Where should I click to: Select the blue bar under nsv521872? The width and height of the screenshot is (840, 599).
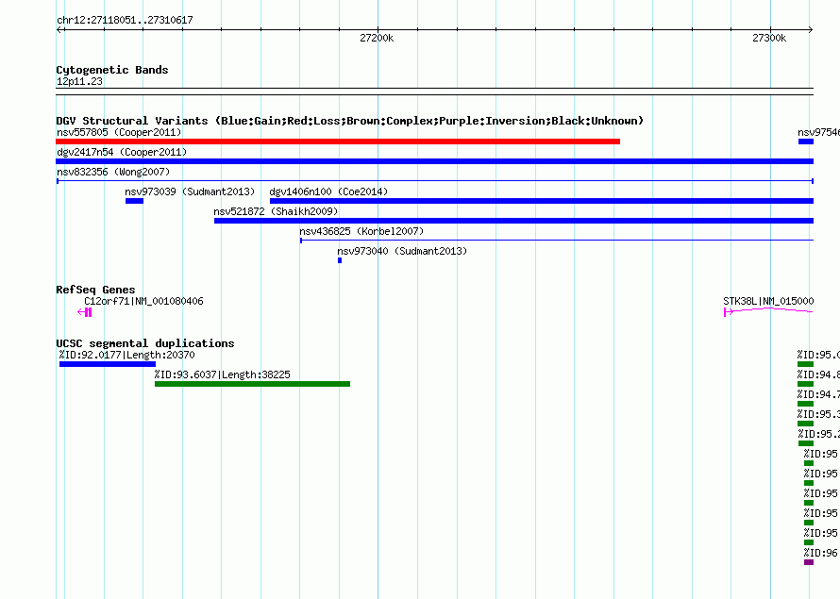point(513,221)
